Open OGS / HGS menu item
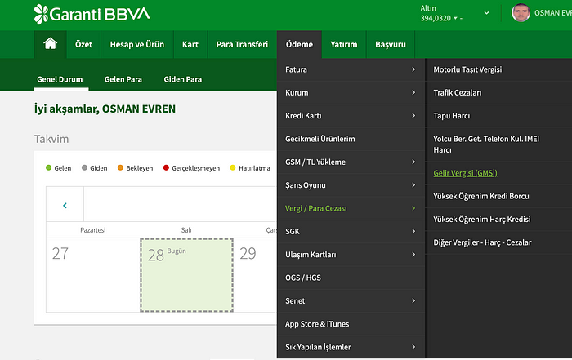 [351, 278]
